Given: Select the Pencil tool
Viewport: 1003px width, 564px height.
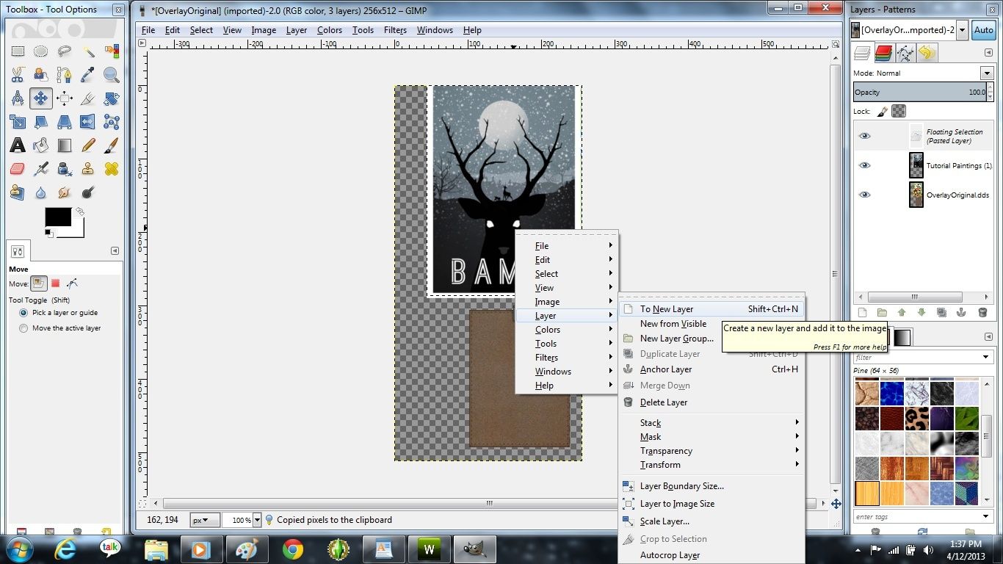Looking at the screenshot, I should 88,145.
